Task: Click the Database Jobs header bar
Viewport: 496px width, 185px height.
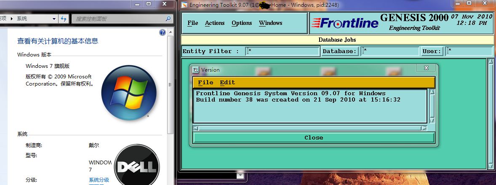Action: (x=337, y=40)
